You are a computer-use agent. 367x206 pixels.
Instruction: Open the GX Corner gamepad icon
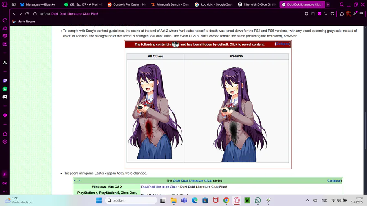tap(14, 4)
